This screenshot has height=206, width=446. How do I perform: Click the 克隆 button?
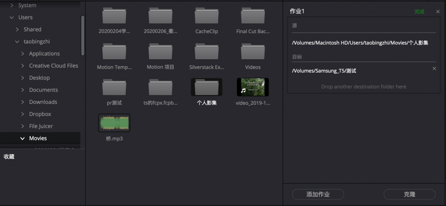pos(409,194)
